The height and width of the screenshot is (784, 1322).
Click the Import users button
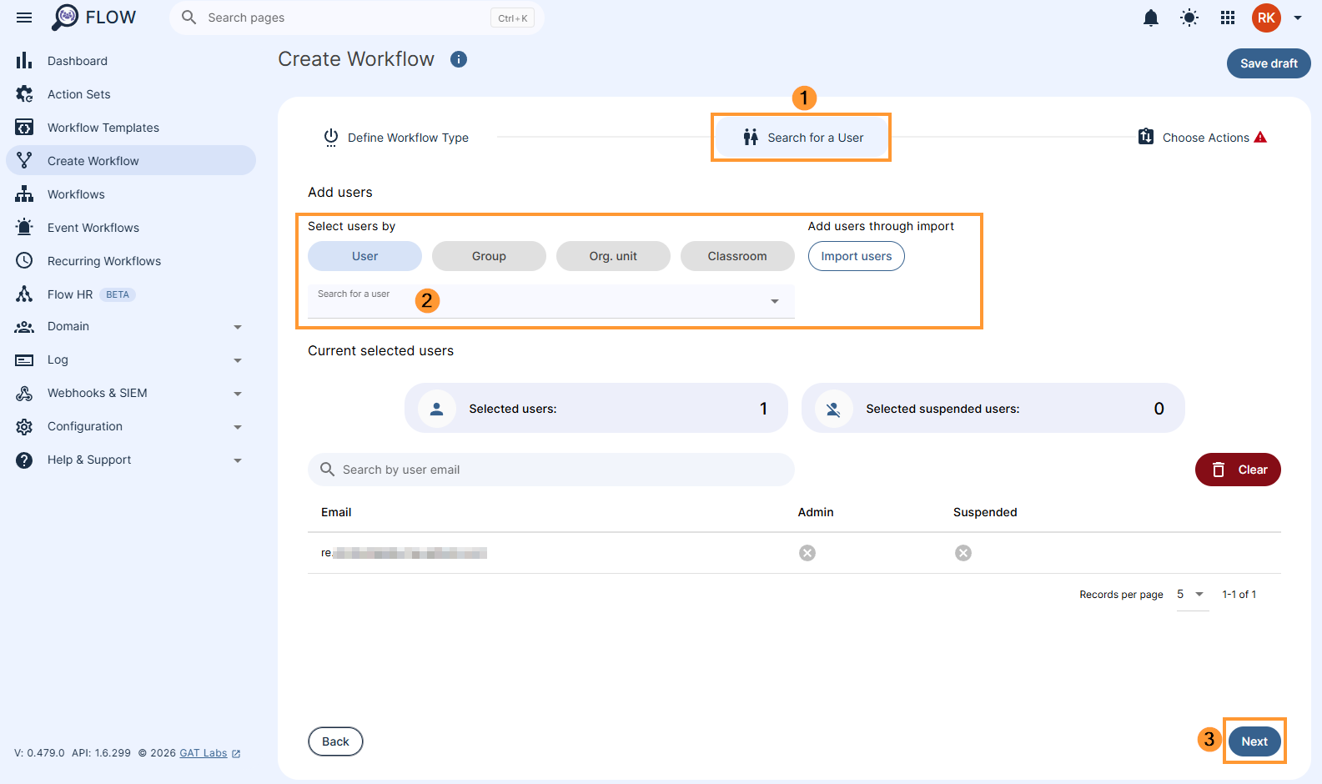click(856, 256)
